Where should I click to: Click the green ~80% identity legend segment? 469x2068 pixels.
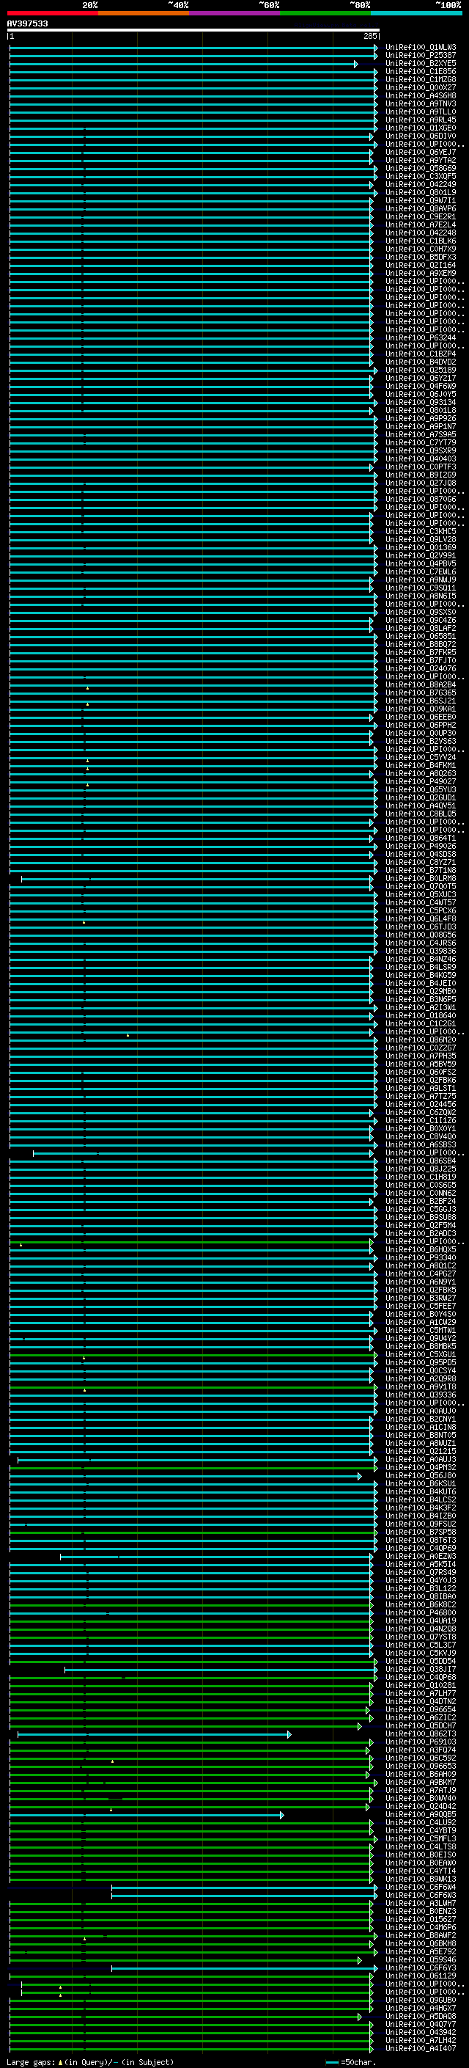pos(325,13)
